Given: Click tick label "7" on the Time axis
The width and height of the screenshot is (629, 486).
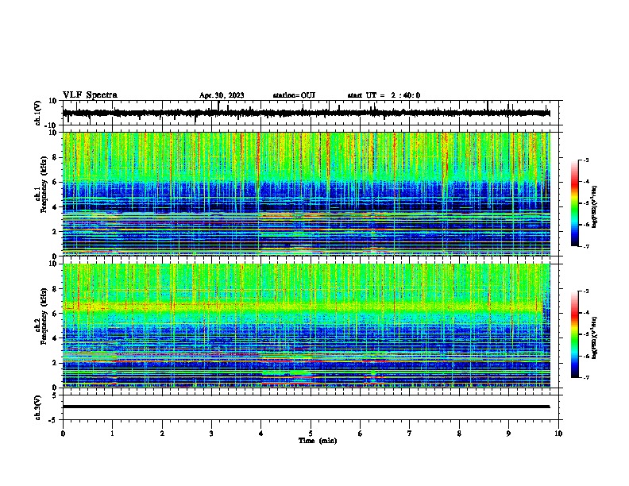Looking at the screenshot, I should click(x=410, y=434).
